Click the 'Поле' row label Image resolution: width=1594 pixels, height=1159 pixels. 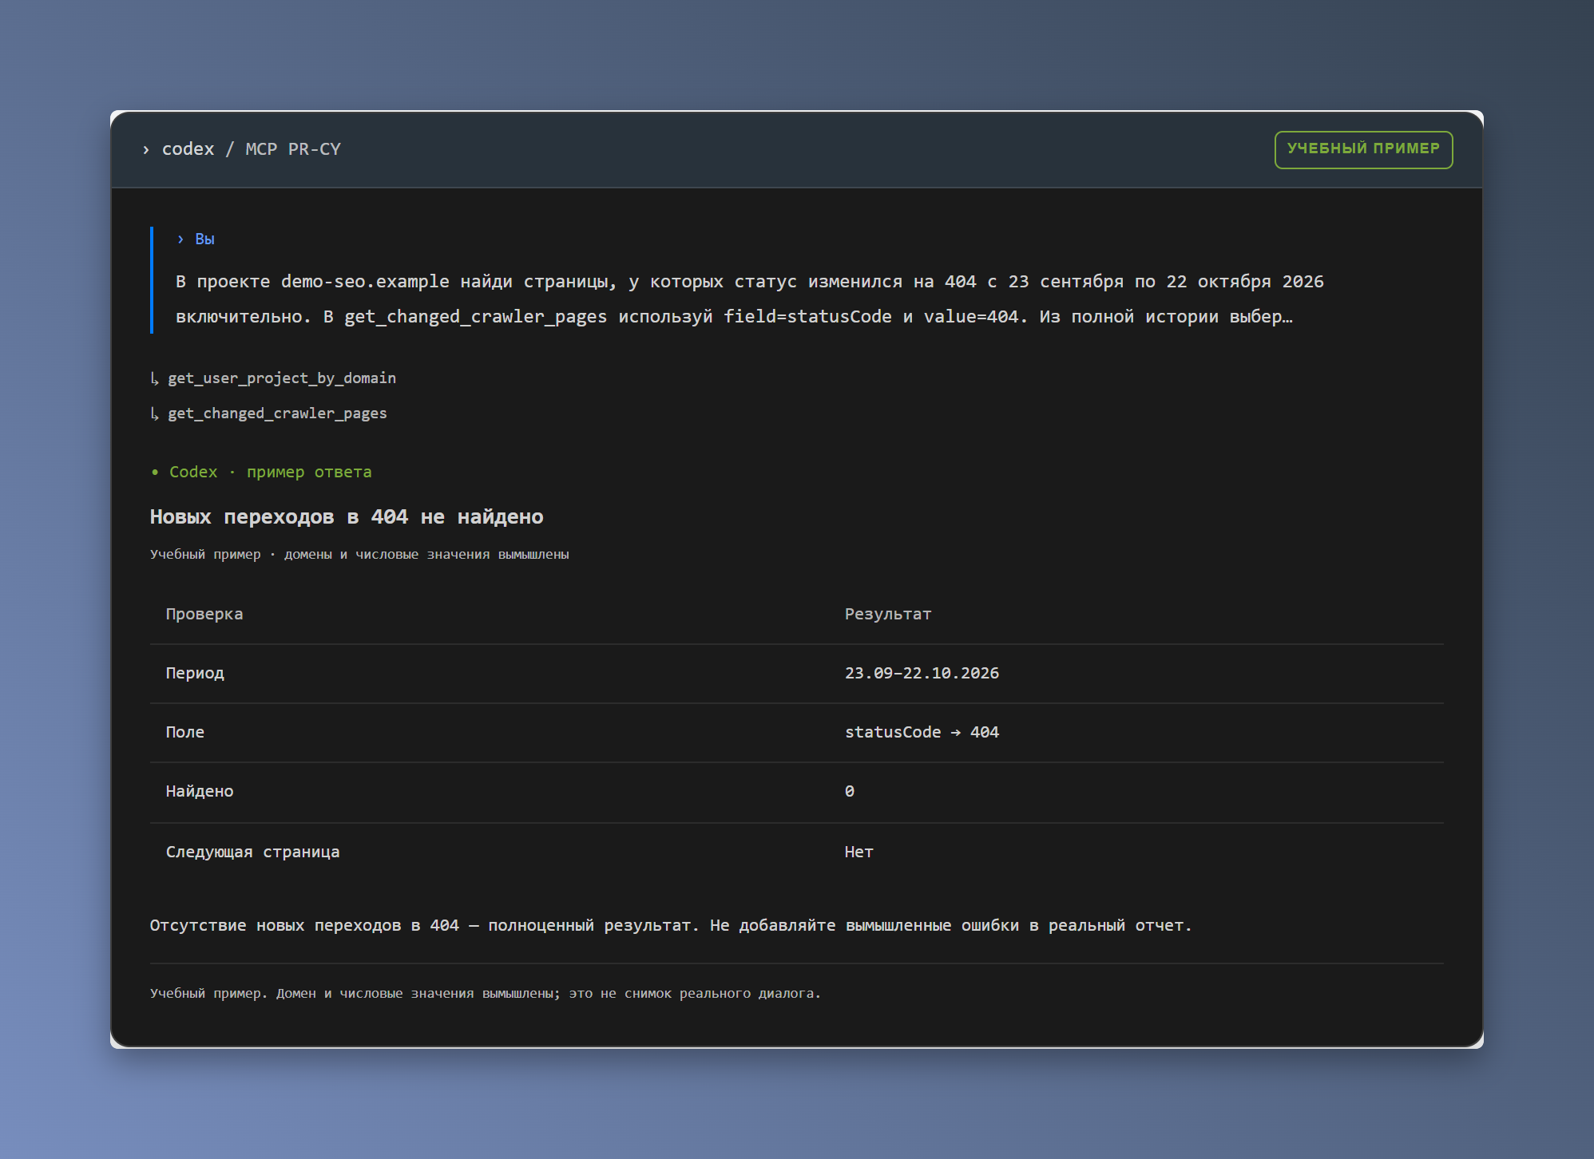click(x=185, y=732)
